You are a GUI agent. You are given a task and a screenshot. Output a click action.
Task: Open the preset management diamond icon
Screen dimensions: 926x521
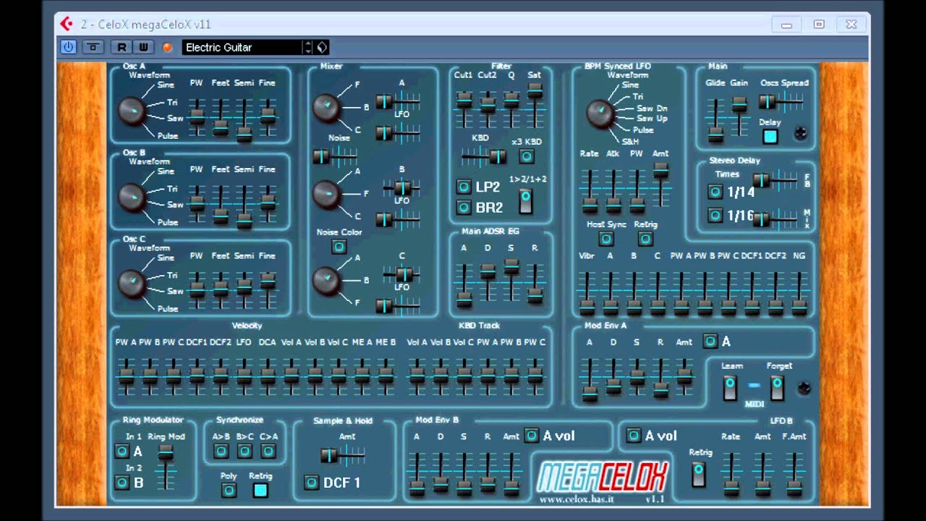click(x=322, y=47)
